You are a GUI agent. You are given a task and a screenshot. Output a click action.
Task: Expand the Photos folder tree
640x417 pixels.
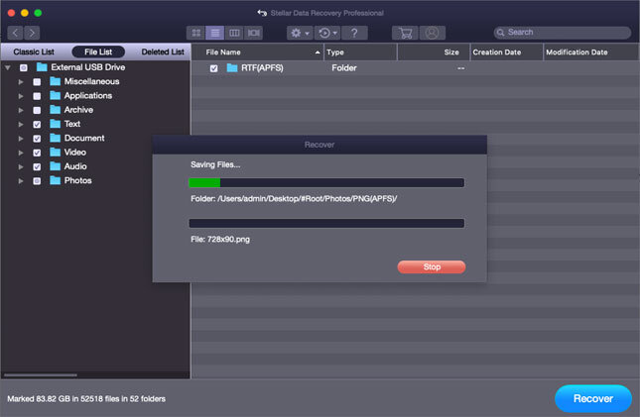tap(21, 181)
